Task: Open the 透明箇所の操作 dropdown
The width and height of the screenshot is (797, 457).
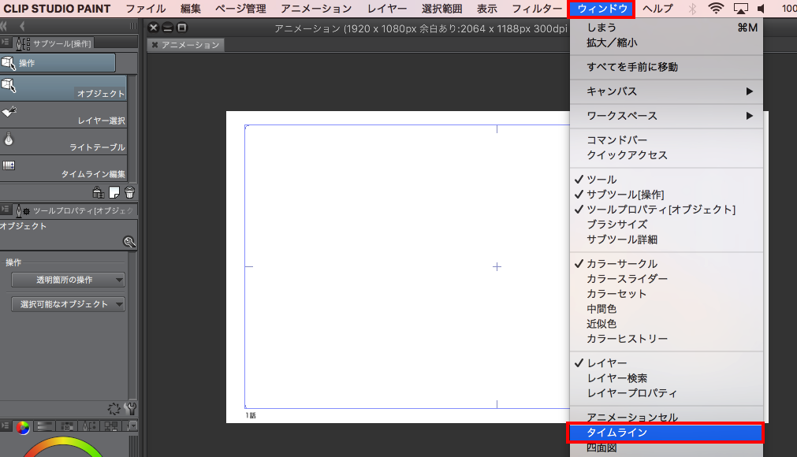Action: tap(68, 280)
